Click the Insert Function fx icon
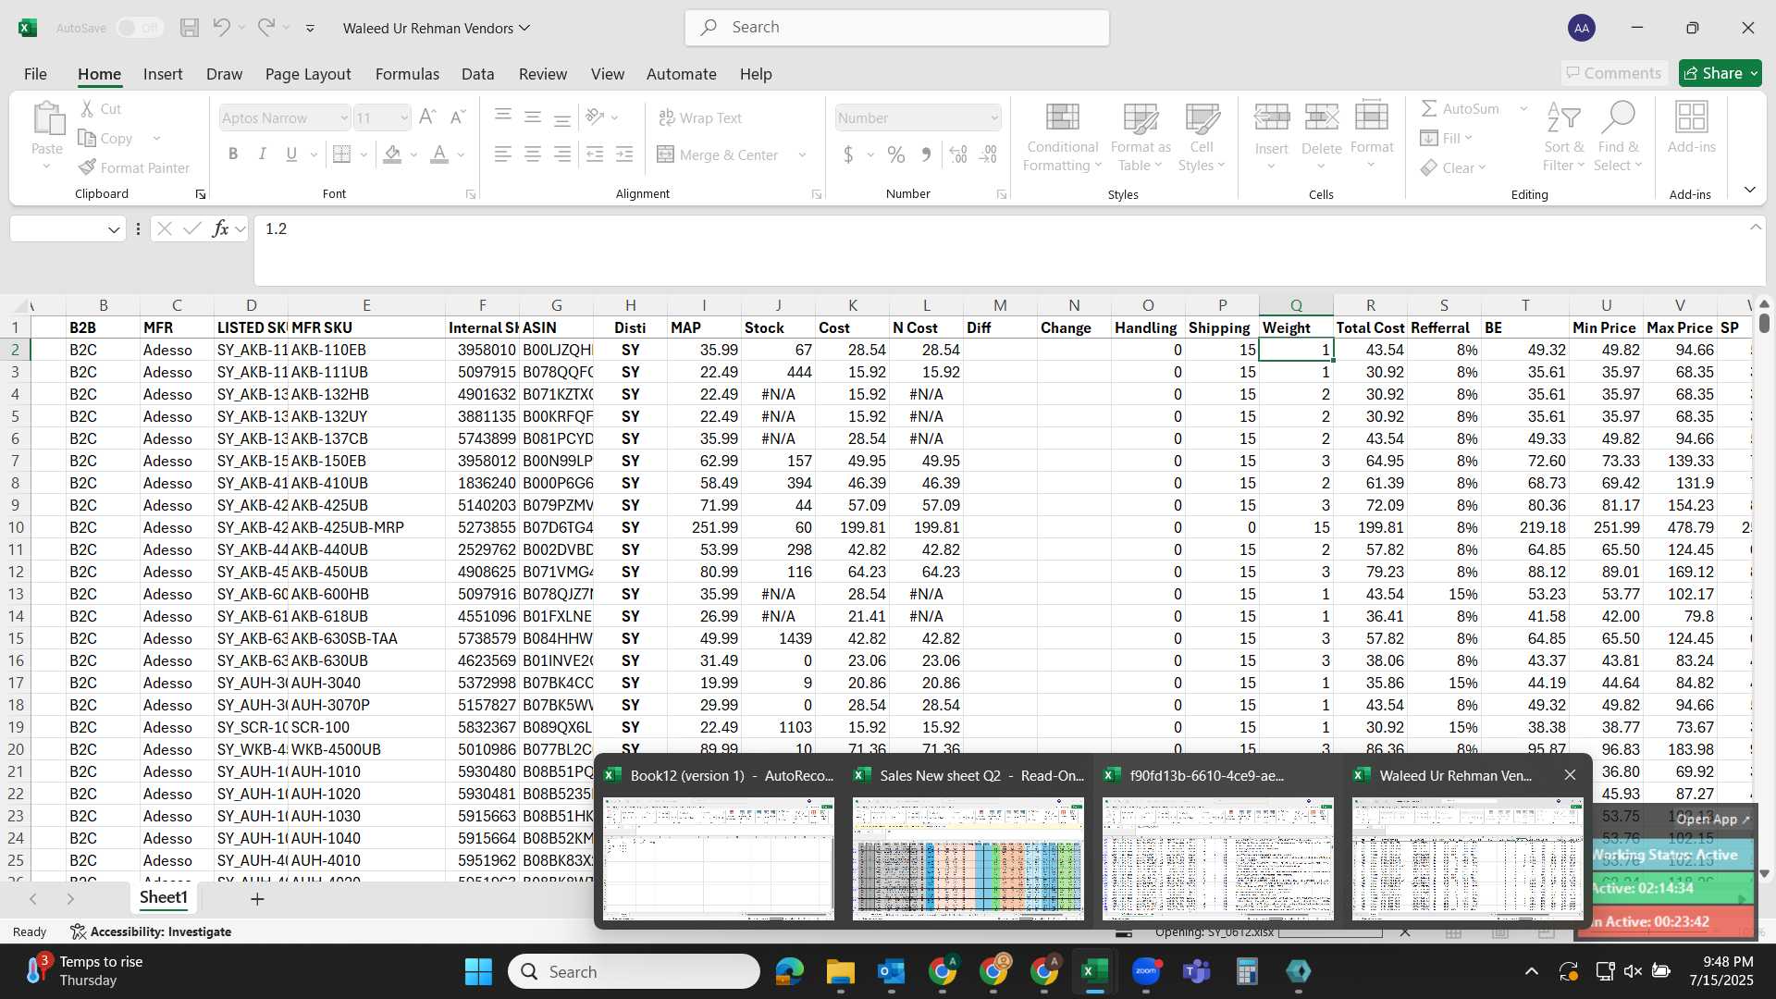 (220, 228)
